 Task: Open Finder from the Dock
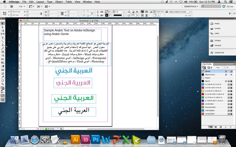(x=15, y=140)
